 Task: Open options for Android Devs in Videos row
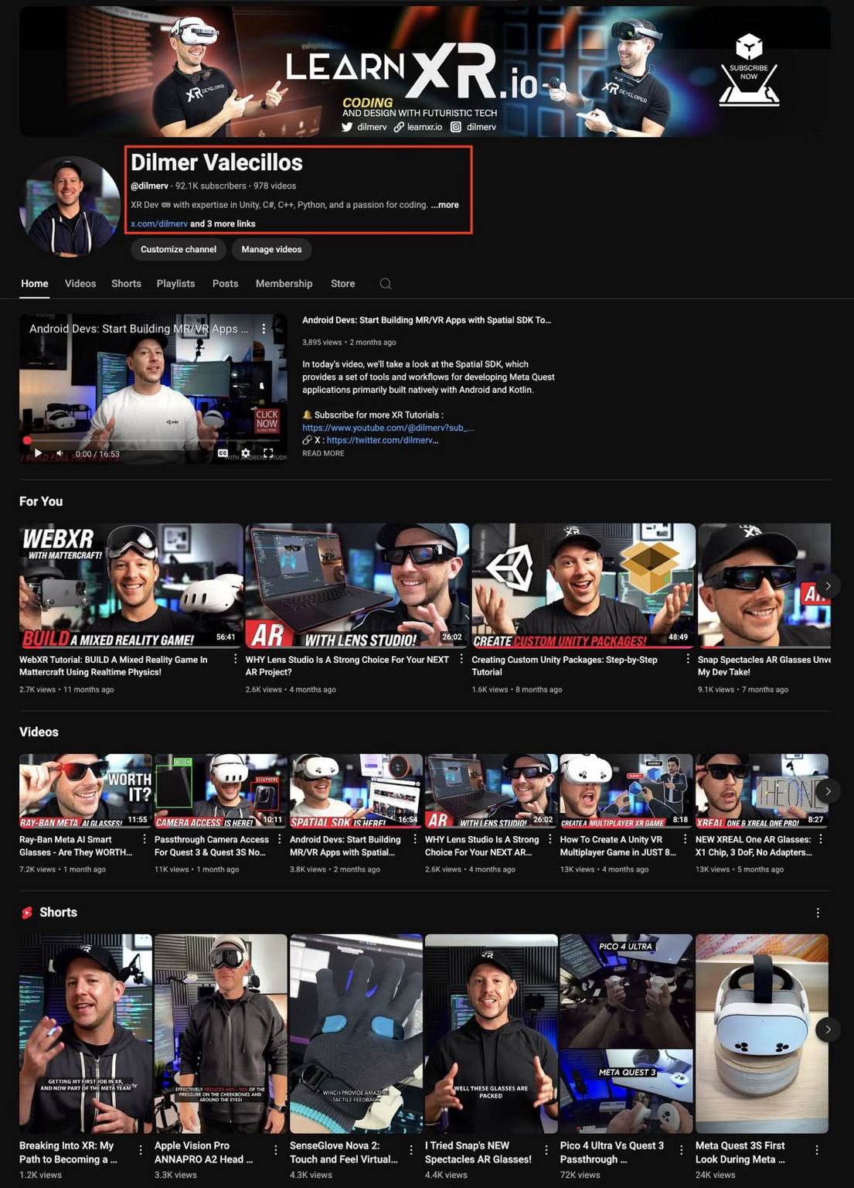pos(415,839)
